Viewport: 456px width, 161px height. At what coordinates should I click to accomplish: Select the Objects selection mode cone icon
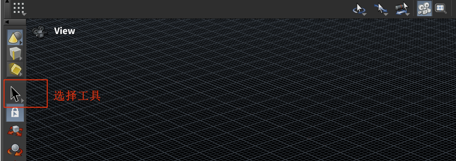click(15, 38)
